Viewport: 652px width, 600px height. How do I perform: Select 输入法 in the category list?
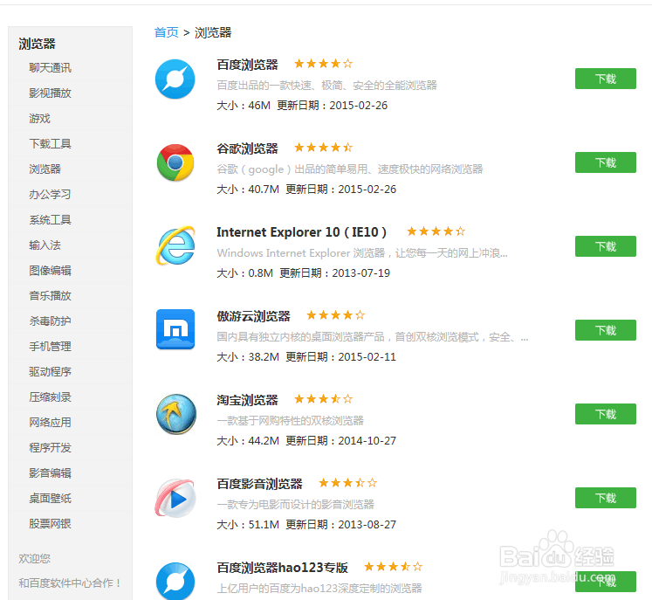[x=45, y=245]
